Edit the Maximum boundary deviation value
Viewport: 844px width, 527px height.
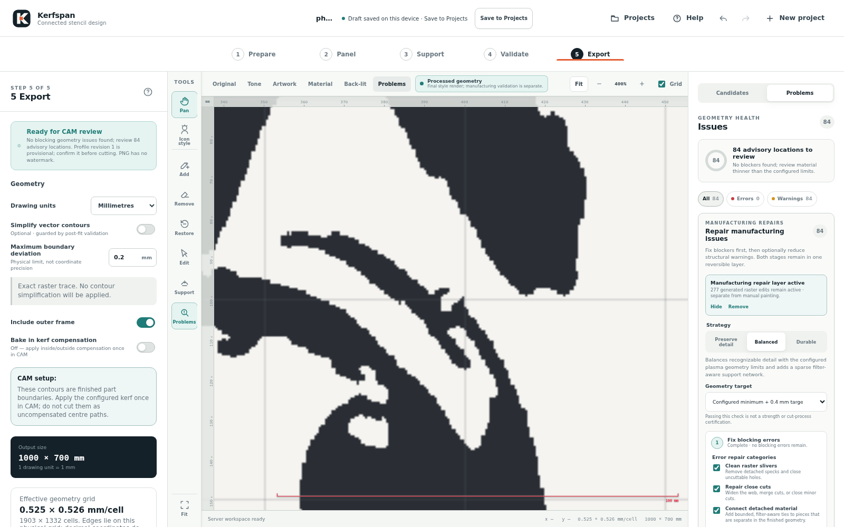pyautogui.click(x=132, y=258)
